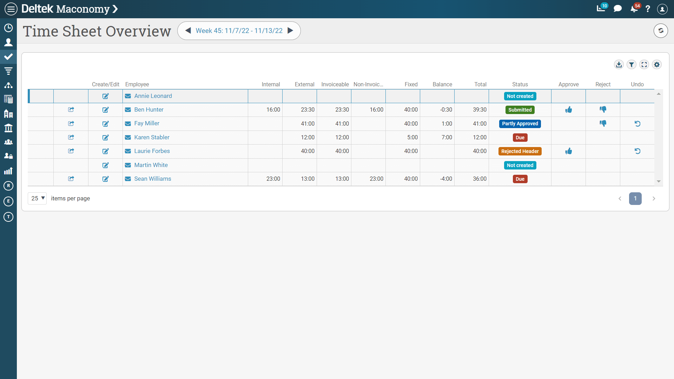Select the items-per-page dropdown showing 25
Image resolution: width=674 pixels, height=379 pixels.
(x=37, y=198)
